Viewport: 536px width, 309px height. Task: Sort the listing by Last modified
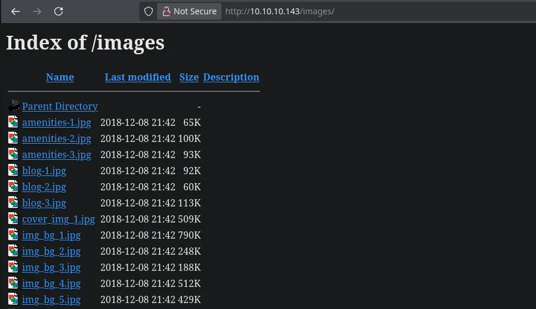coord(138,77)
